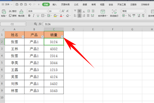Click Copy (复制)
Viewport: 154px width, 103px height.
pyautogui.click(x=13, y=16)
